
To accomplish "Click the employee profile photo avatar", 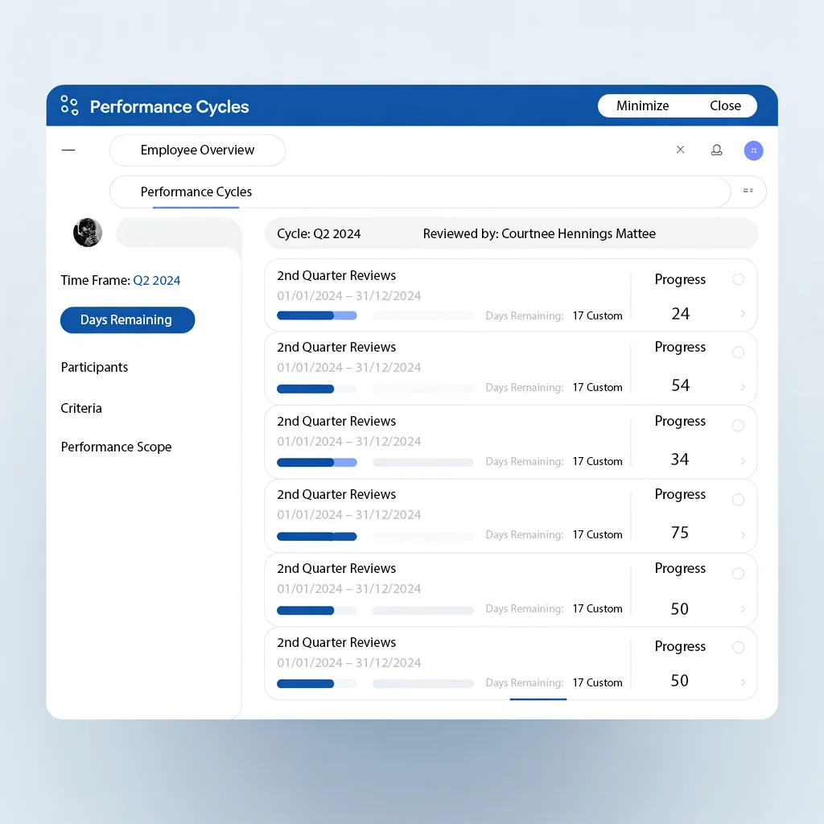I will coord(88,233).
